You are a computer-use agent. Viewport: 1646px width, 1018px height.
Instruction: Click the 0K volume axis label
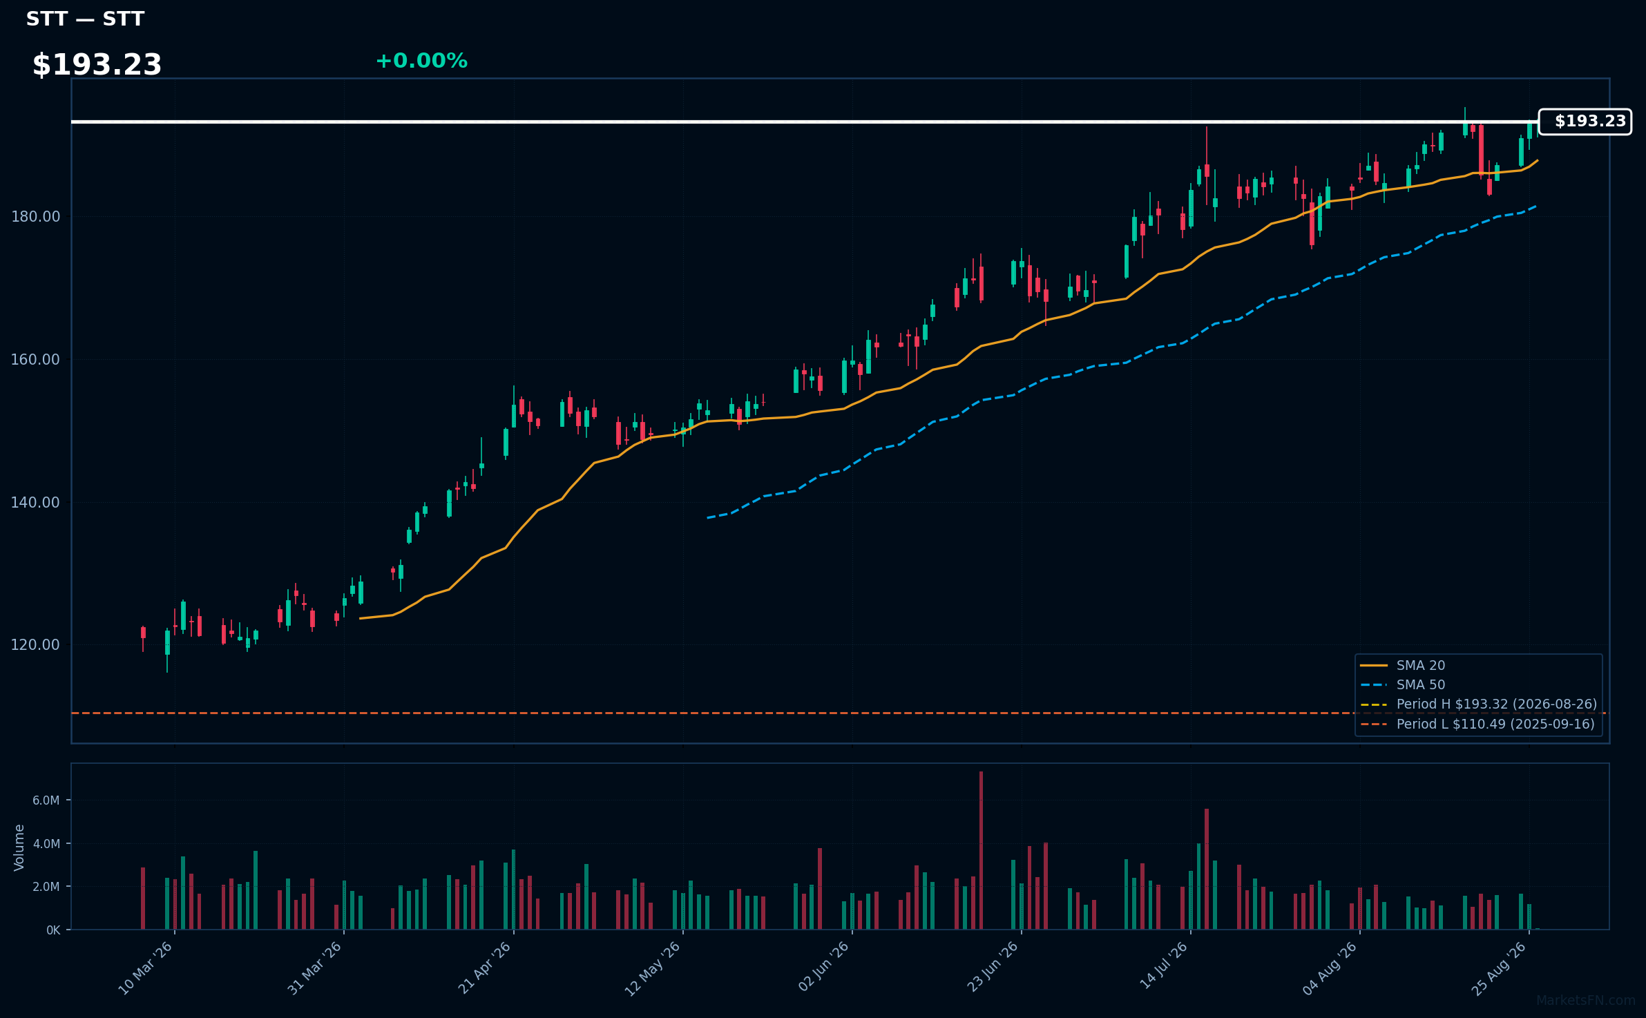[x=53, y=930]
